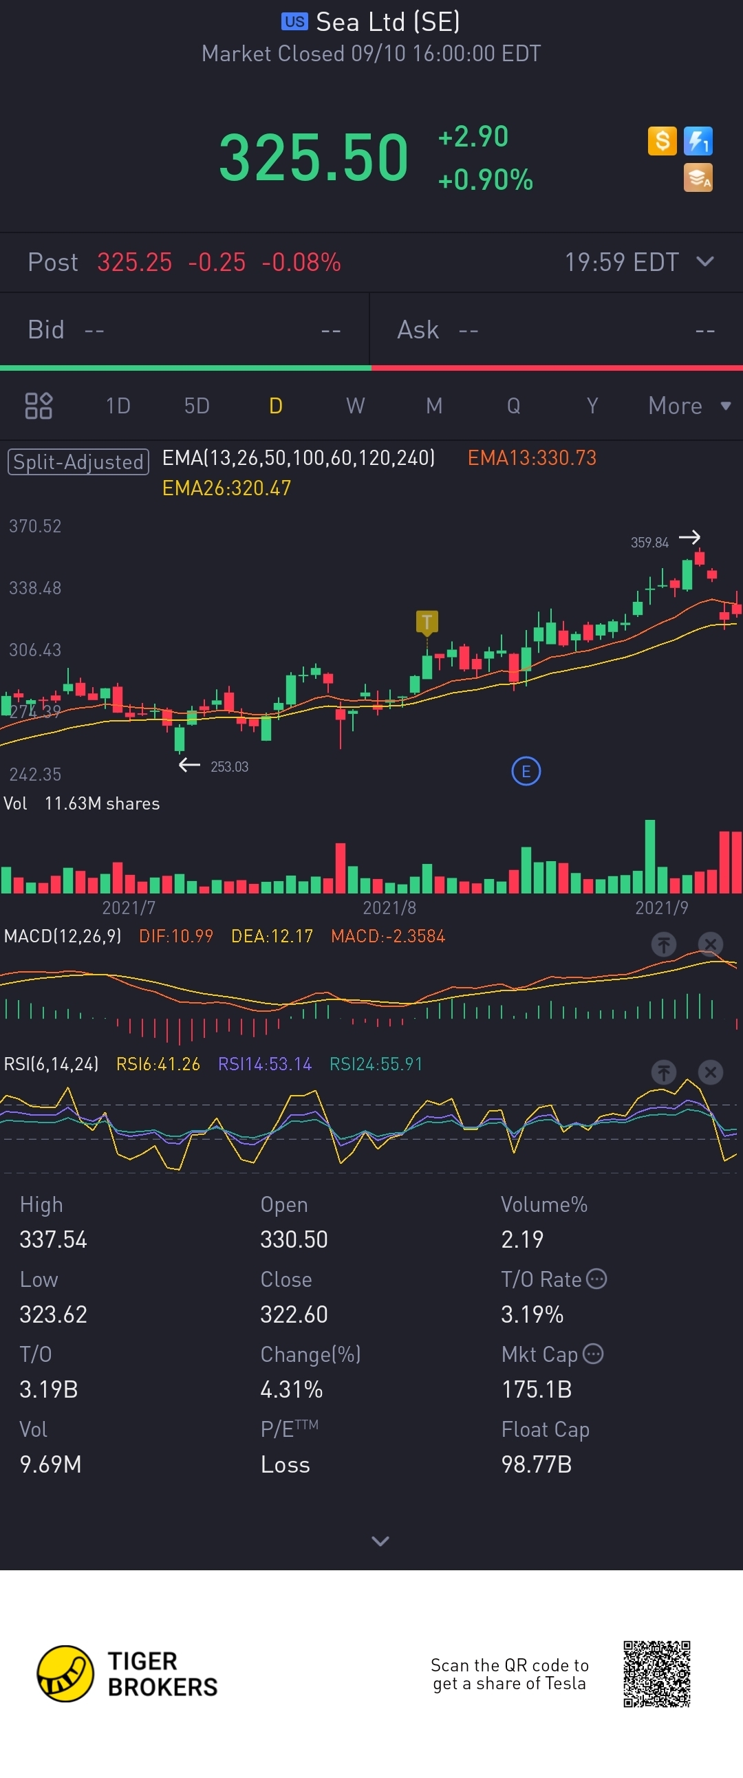Select the 1D chart tab
This screenshot has width=743, height=1778.
pyautogui.click(x=118, y=406)
